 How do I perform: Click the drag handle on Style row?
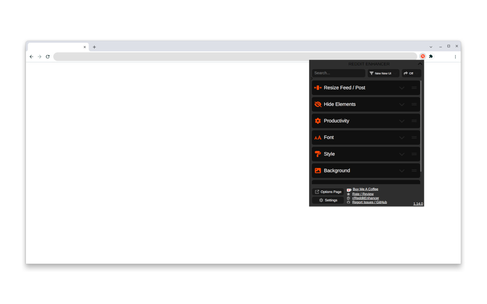point(414,154)
